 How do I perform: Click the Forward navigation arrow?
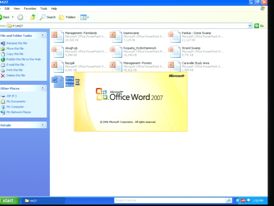20,17
